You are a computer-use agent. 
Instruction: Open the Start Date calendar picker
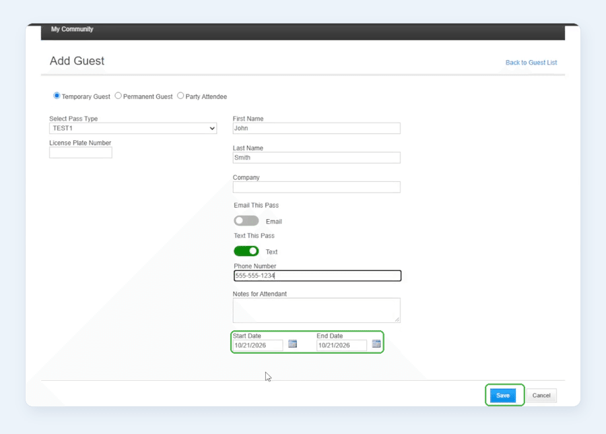293,344
